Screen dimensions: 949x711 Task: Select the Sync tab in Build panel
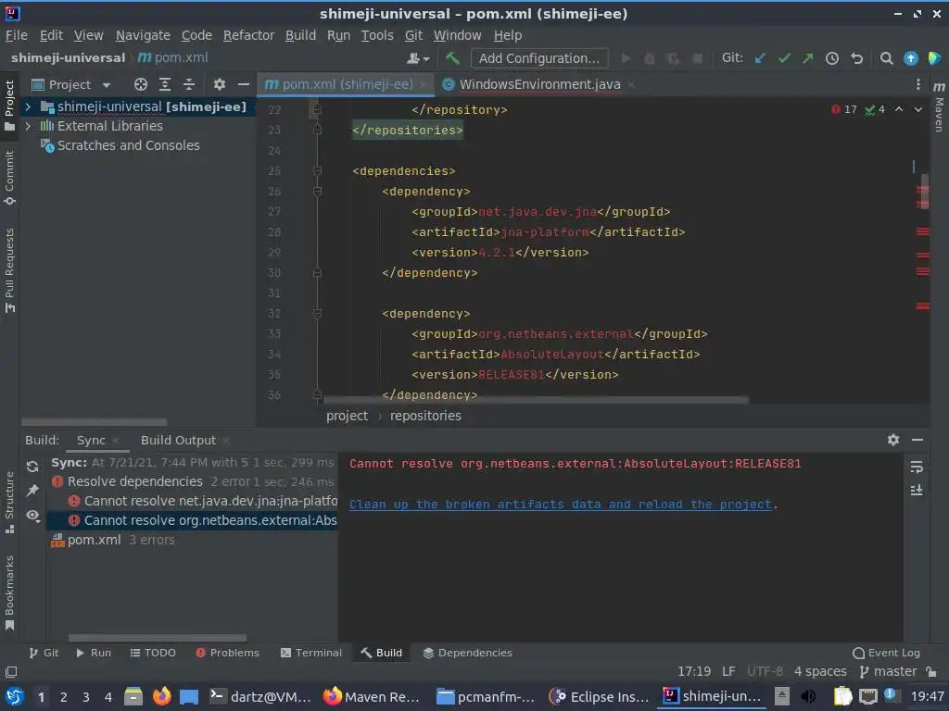[x=91, y=441]
